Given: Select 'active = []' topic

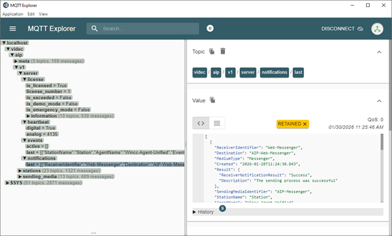Looking at the screenshot, I should click(x=37, y=147).
